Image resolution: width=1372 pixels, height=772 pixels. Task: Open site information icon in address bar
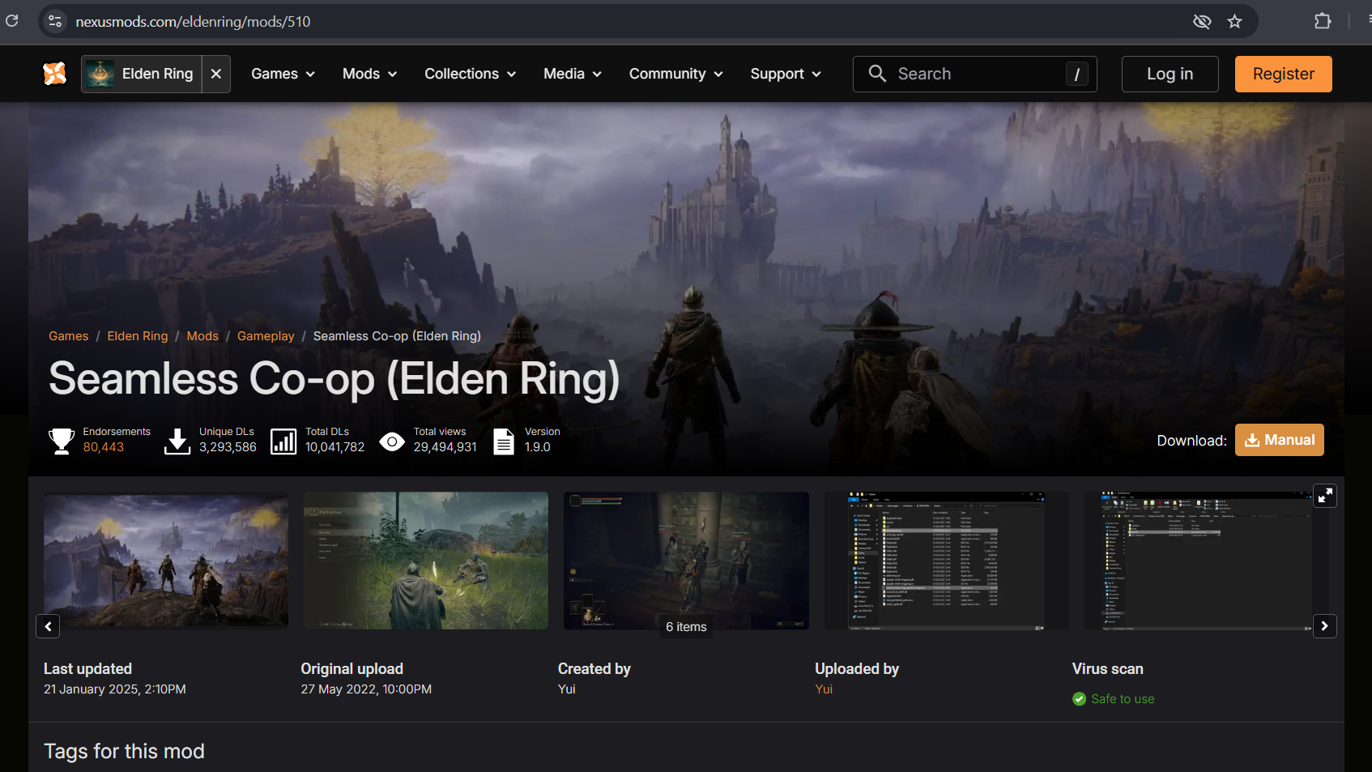(x=55, y=21)
